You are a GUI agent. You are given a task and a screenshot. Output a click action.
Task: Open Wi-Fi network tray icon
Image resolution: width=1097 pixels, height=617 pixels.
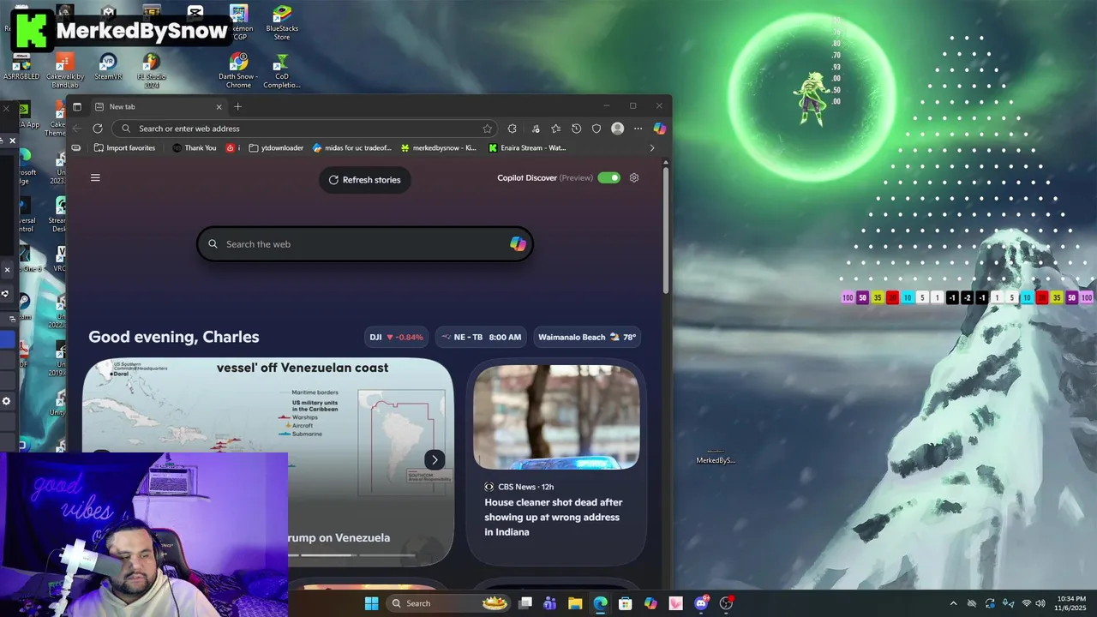pos(1027,603)
